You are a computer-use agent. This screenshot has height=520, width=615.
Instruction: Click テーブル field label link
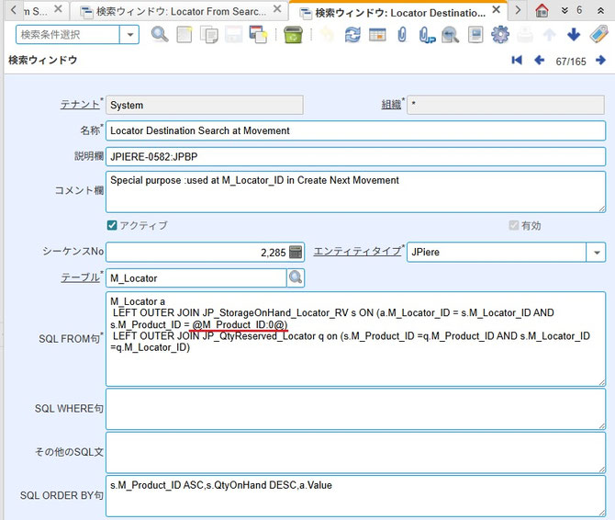click(80, 277)
